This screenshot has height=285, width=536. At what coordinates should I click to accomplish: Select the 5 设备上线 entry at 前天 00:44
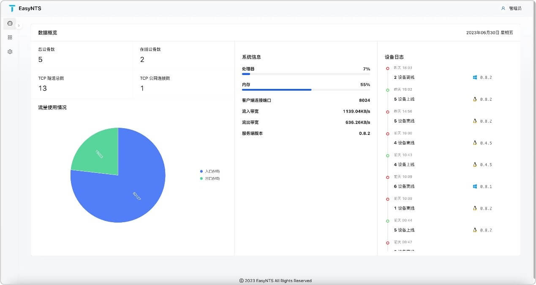point(404,230)
